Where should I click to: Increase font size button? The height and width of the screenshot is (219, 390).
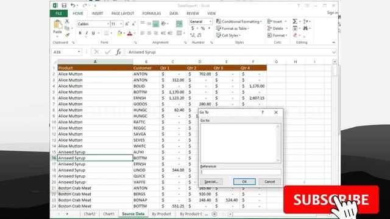[x=127, y=24]
